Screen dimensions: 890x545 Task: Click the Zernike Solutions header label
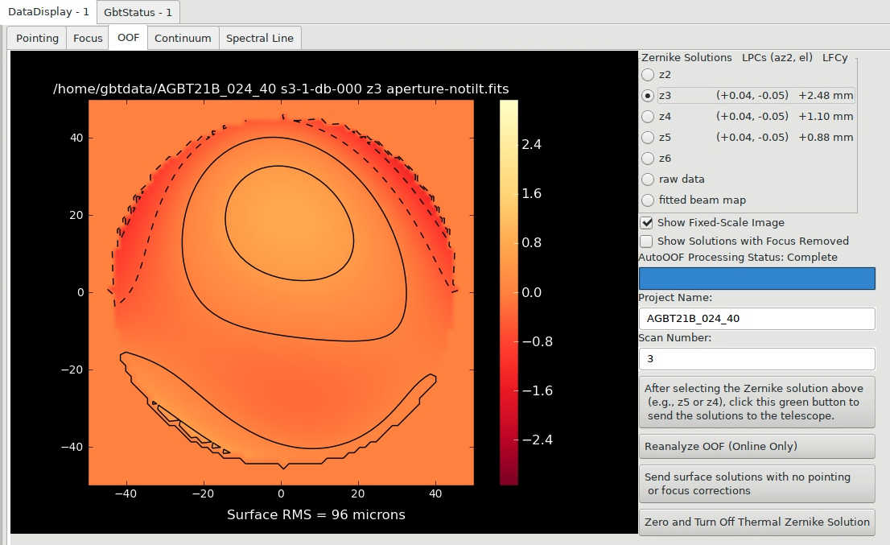pos(686,57)
